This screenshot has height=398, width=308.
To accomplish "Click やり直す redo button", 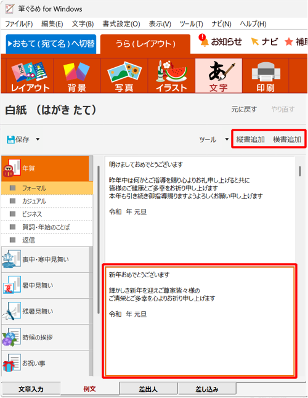I will (283, 110).
